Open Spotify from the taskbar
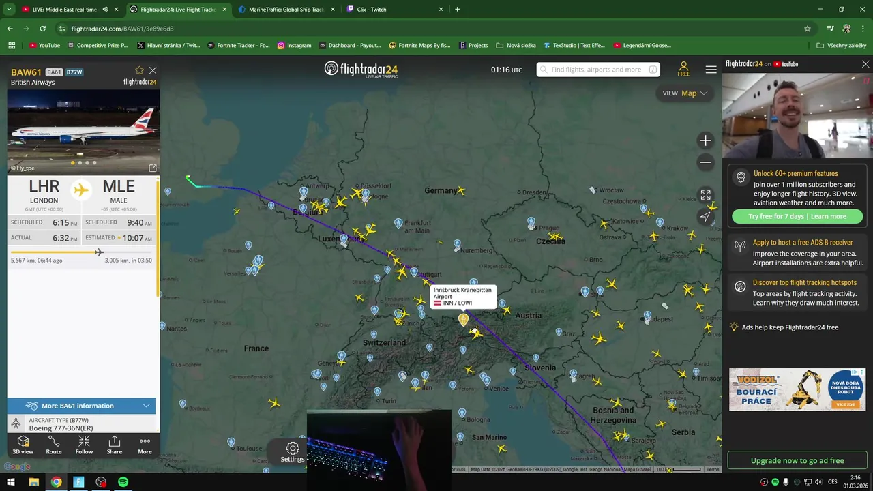Image resolution: width=873 pixels, height=491 pixels. click(x=123, y=482)
